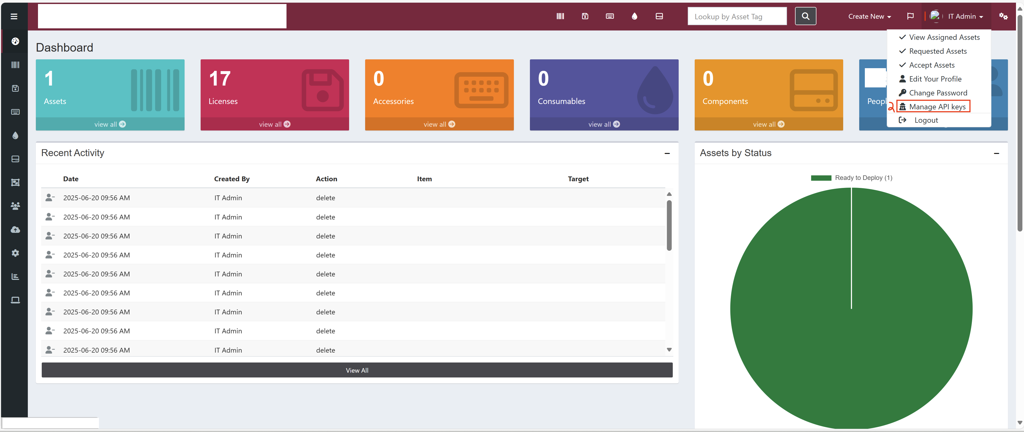
Task: Choose Change Password from menu
Action: click(x=939, y=93)
